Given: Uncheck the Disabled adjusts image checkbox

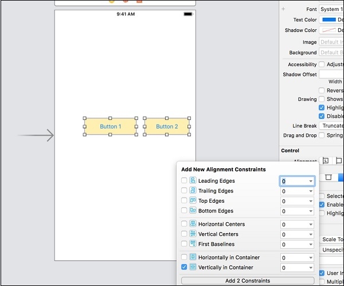Looking at the screenshot, I should 322,116.
